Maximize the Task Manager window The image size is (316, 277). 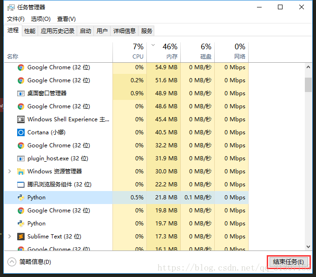pos(280,7)
